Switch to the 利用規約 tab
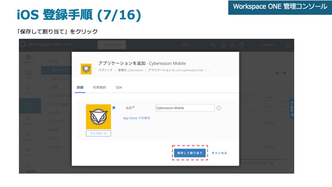The image size is (332, 187). [x=100, y=87]
